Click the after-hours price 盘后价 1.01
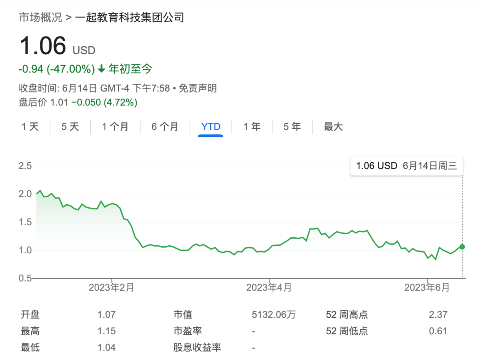Image resolution: width=480 pixels, height=360 pixels. [x=44, y=102]
